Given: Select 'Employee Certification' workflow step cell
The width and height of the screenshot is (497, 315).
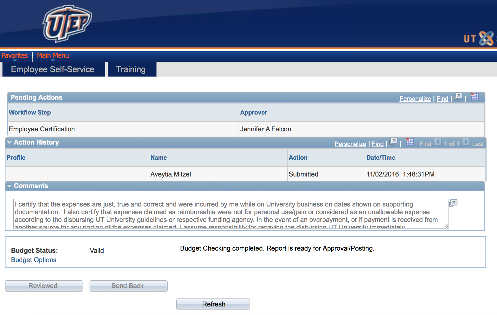Looking at the screenshot, I should (123, 129).
